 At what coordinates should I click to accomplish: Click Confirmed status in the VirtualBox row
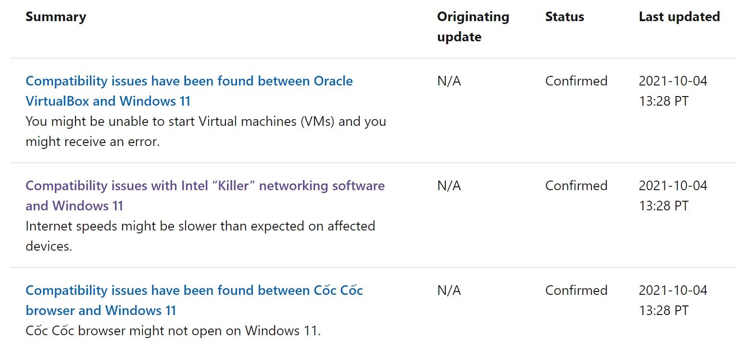576,81
